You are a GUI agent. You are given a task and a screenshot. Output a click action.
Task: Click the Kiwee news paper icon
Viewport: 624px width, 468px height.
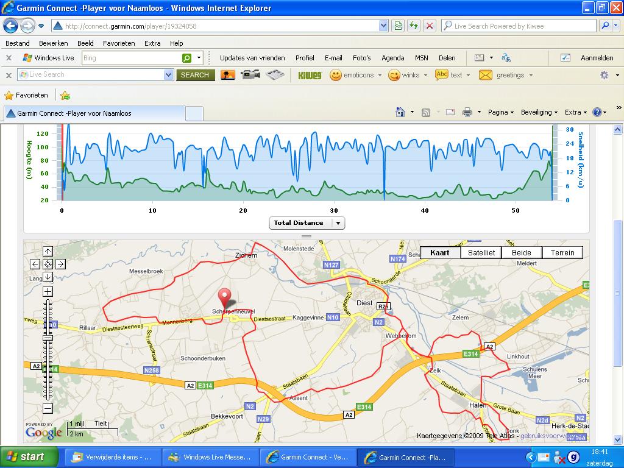point(275,75)
